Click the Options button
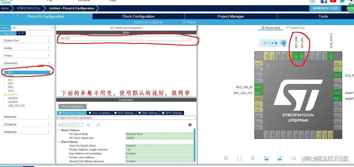The height and width of the screenshot is (167, 354). click(x=5, y=28)
